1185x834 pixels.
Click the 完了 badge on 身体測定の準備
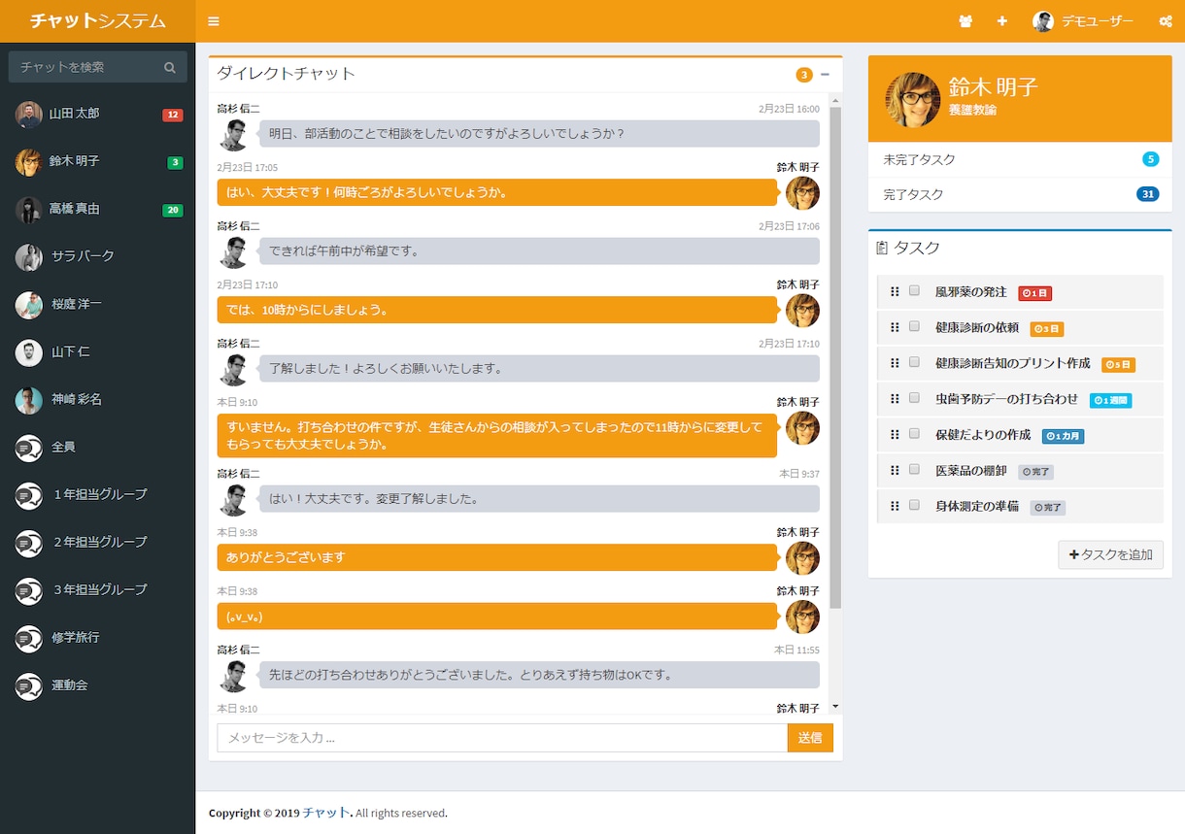point(1048,508)
